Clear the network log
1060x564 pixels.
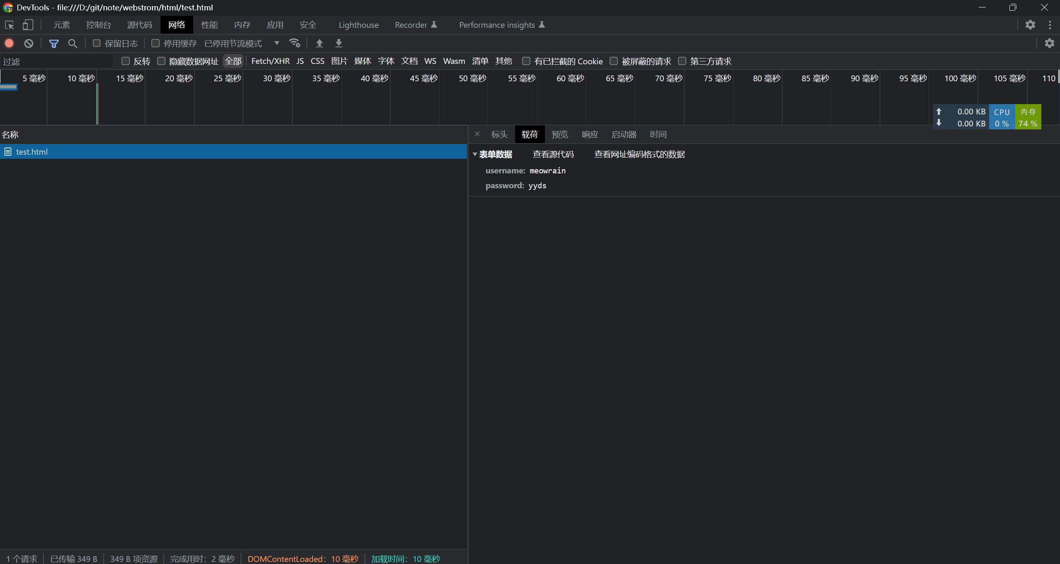(29, 43)
